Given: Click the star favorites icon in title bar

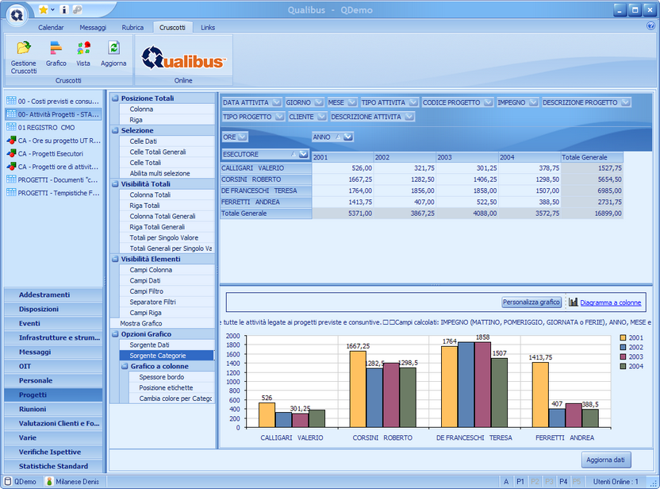Looking at the screenshot, I should 43,10.
